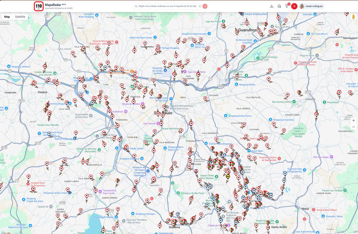Image resolution: width=358 pixels, height=234 pixels.
Task: Click the 'Shopping Metrô Santa Cruz' label
Action: [x=176, y=148]
